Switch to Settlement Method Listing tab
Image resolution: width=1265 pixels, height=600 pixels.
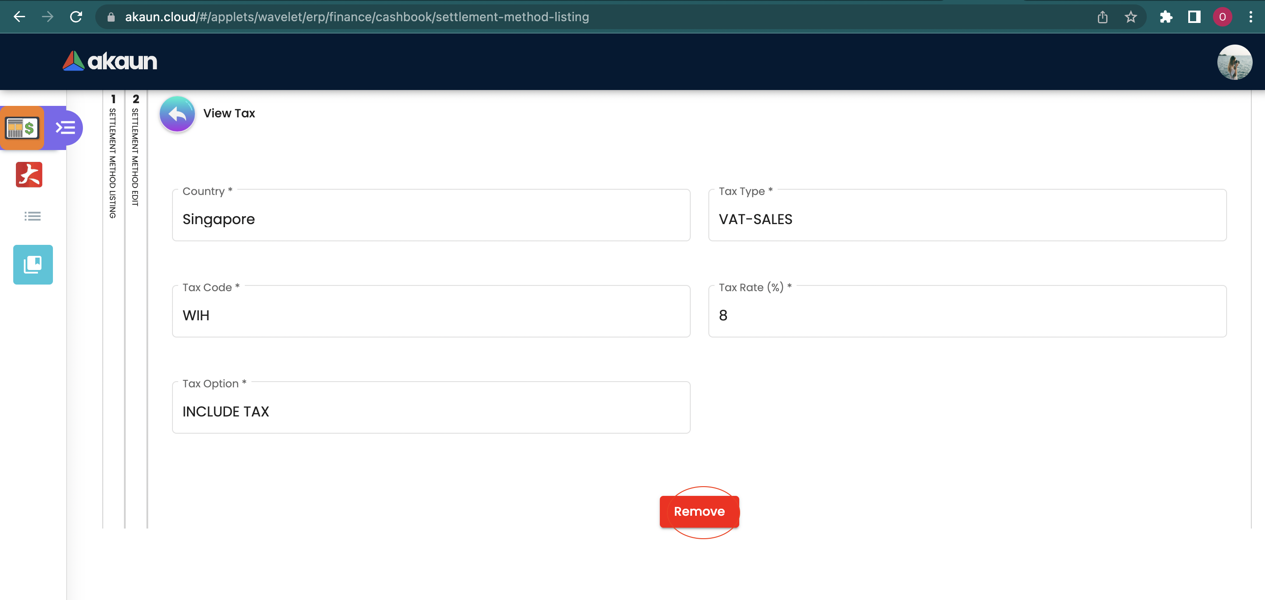113,157
